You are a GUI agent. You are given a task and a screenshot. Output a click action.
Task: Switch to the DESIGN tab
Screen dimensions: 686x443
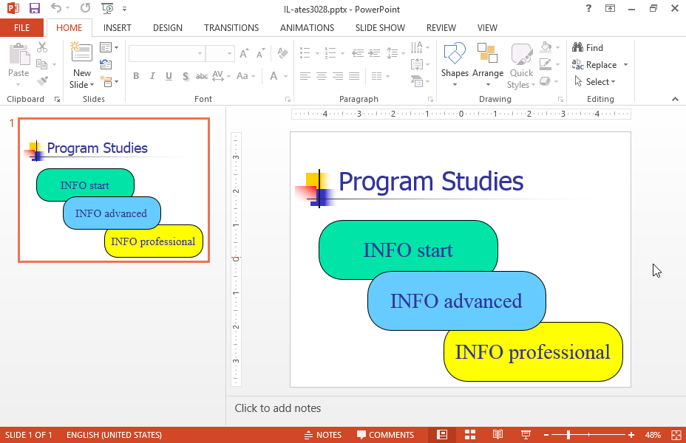[168, 28]
